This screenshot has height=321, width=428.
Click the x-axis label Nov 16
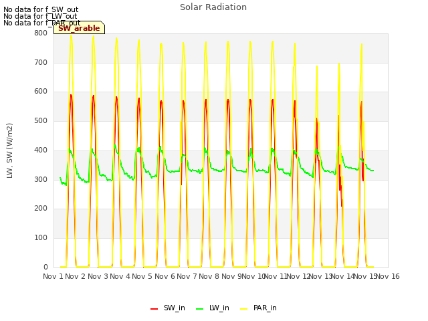[x=388, y=276]
